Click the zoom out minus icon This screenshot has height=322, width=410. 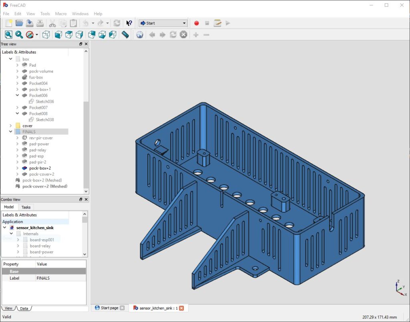206,34
